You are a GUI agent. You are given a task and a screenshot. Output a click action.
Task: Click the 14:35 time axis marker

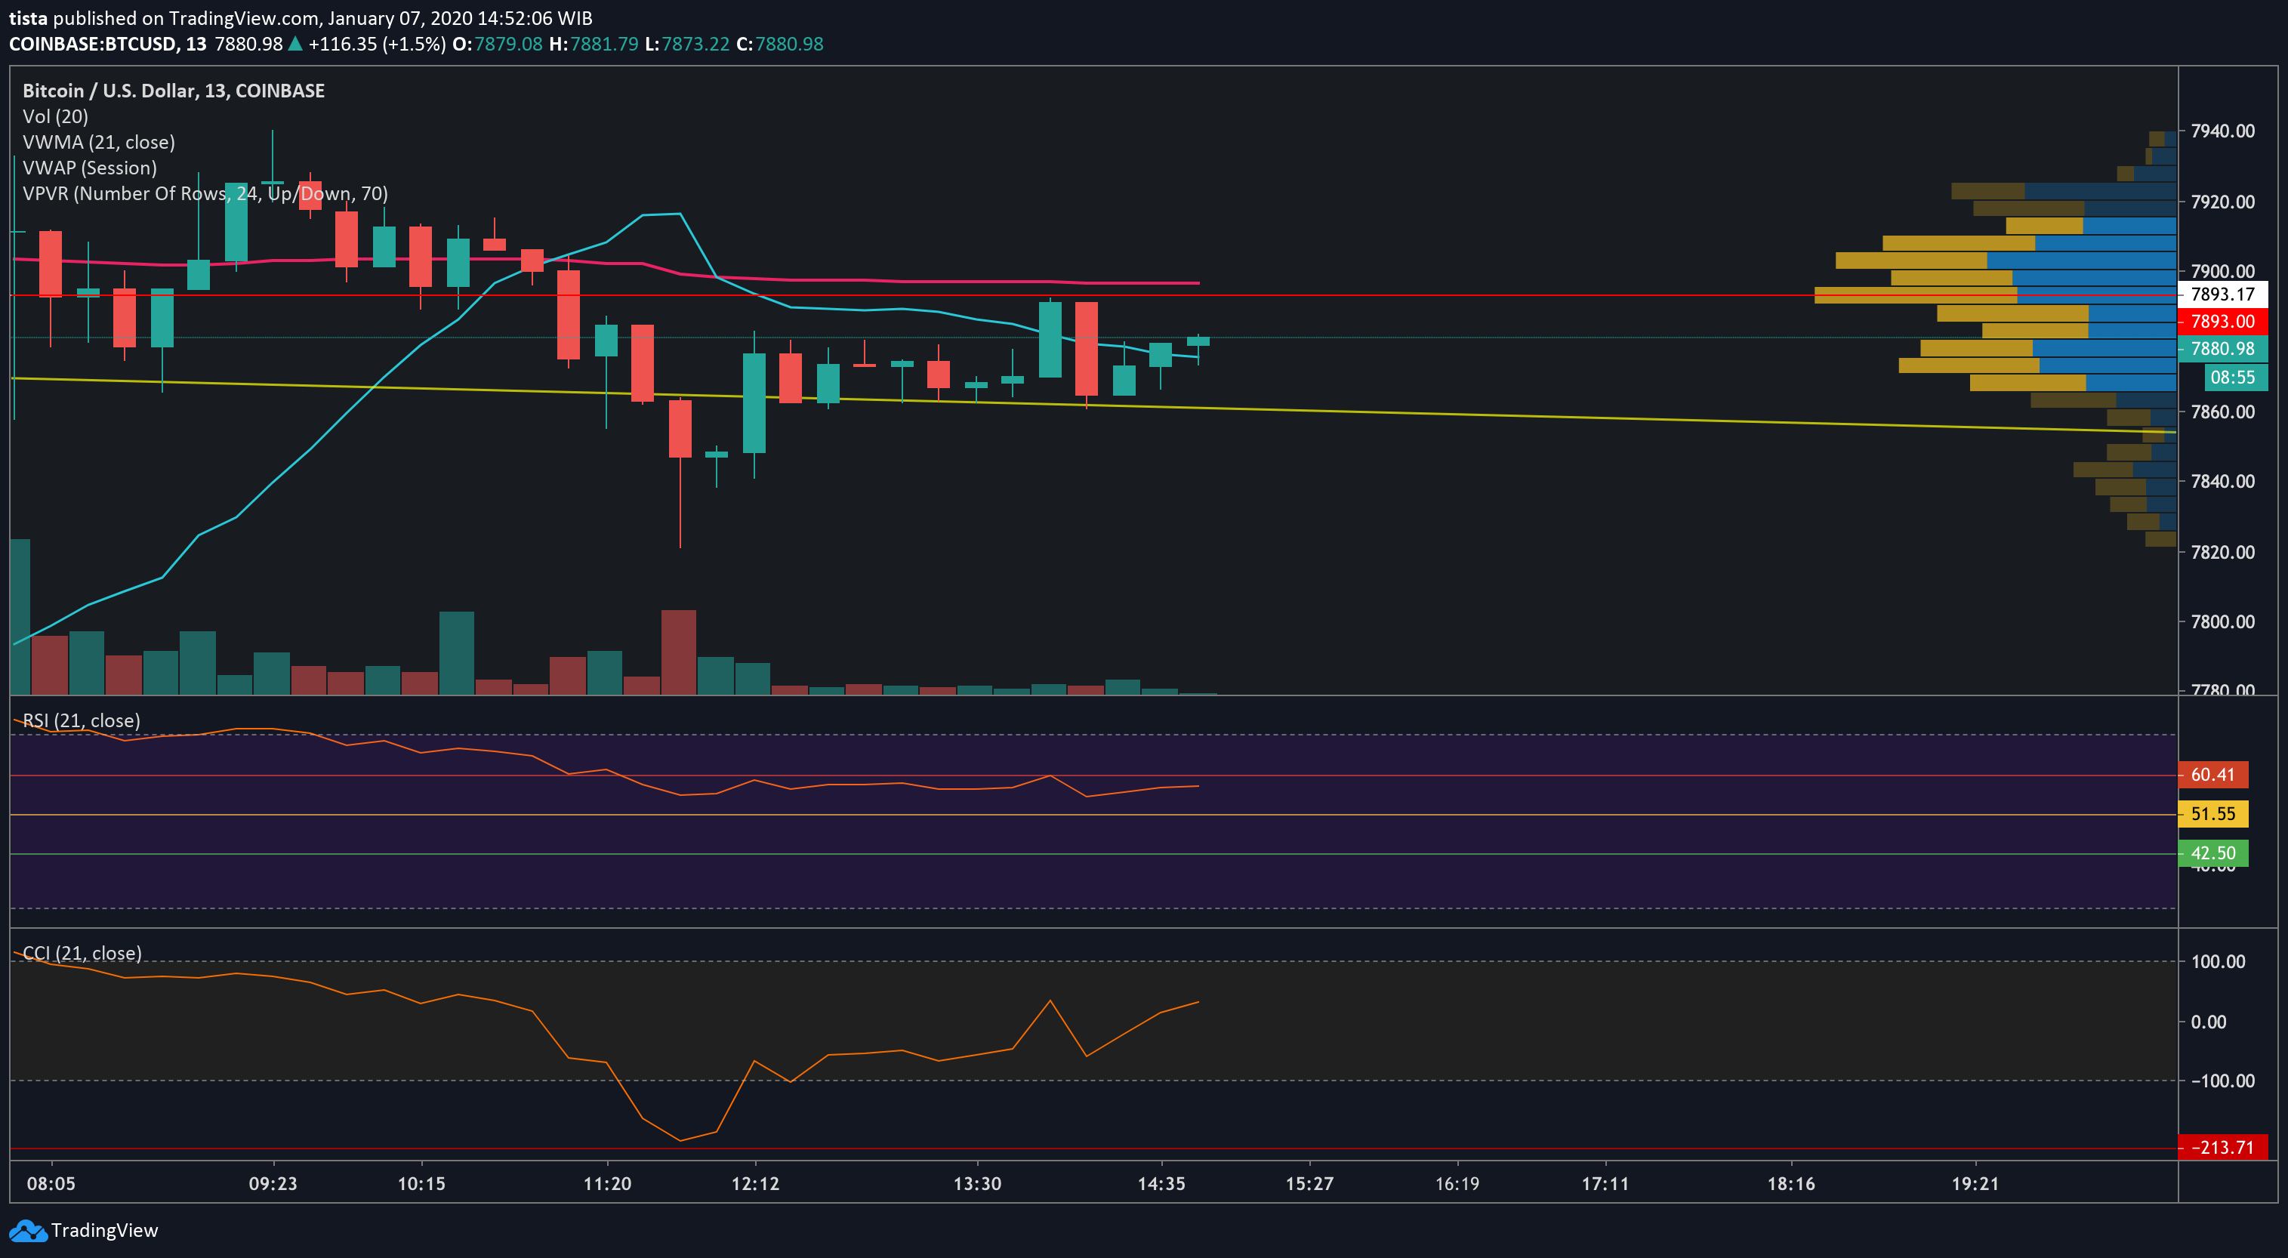1161,1183
